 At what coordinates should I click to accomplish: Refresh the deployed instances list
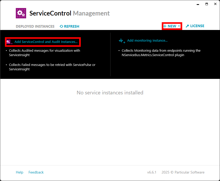click(x=69, y=26)
